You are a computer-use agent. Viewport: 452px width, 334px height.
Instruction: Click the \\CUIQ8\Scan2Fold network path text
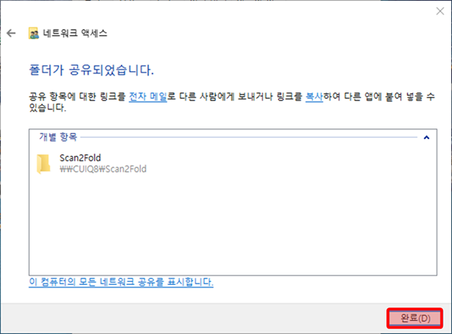point(103,169)
